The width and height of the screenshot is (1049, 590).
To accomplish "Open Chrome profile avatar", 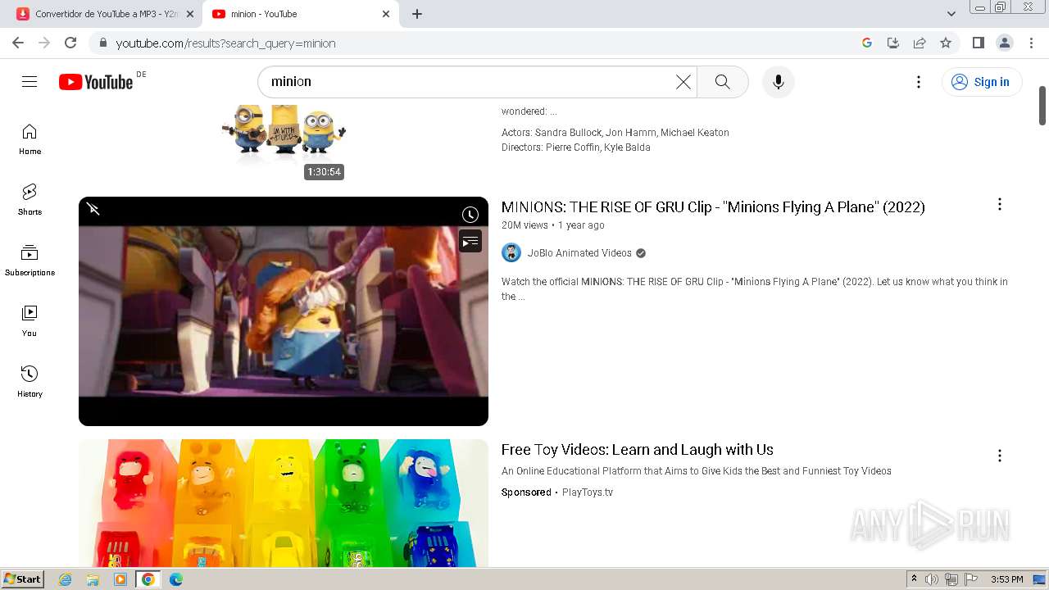I will point(1005,43).
